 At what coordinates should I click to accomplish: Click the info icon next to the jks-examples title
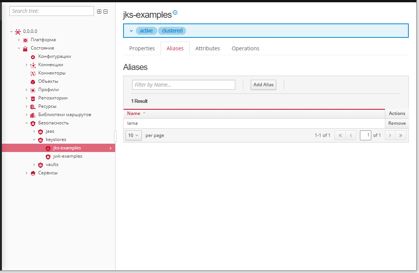(175, 12)
